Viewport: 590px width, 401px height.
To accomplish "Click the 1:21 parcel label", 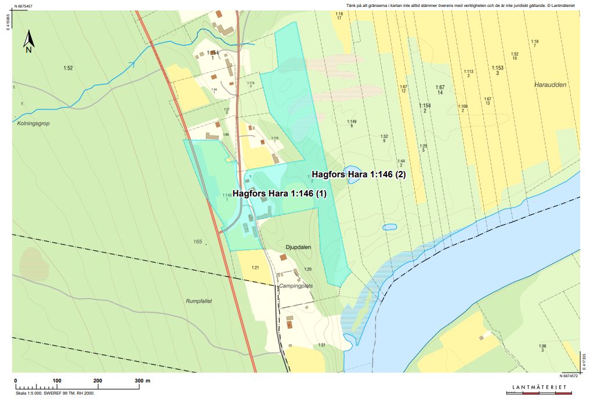I will coord(255,267).
